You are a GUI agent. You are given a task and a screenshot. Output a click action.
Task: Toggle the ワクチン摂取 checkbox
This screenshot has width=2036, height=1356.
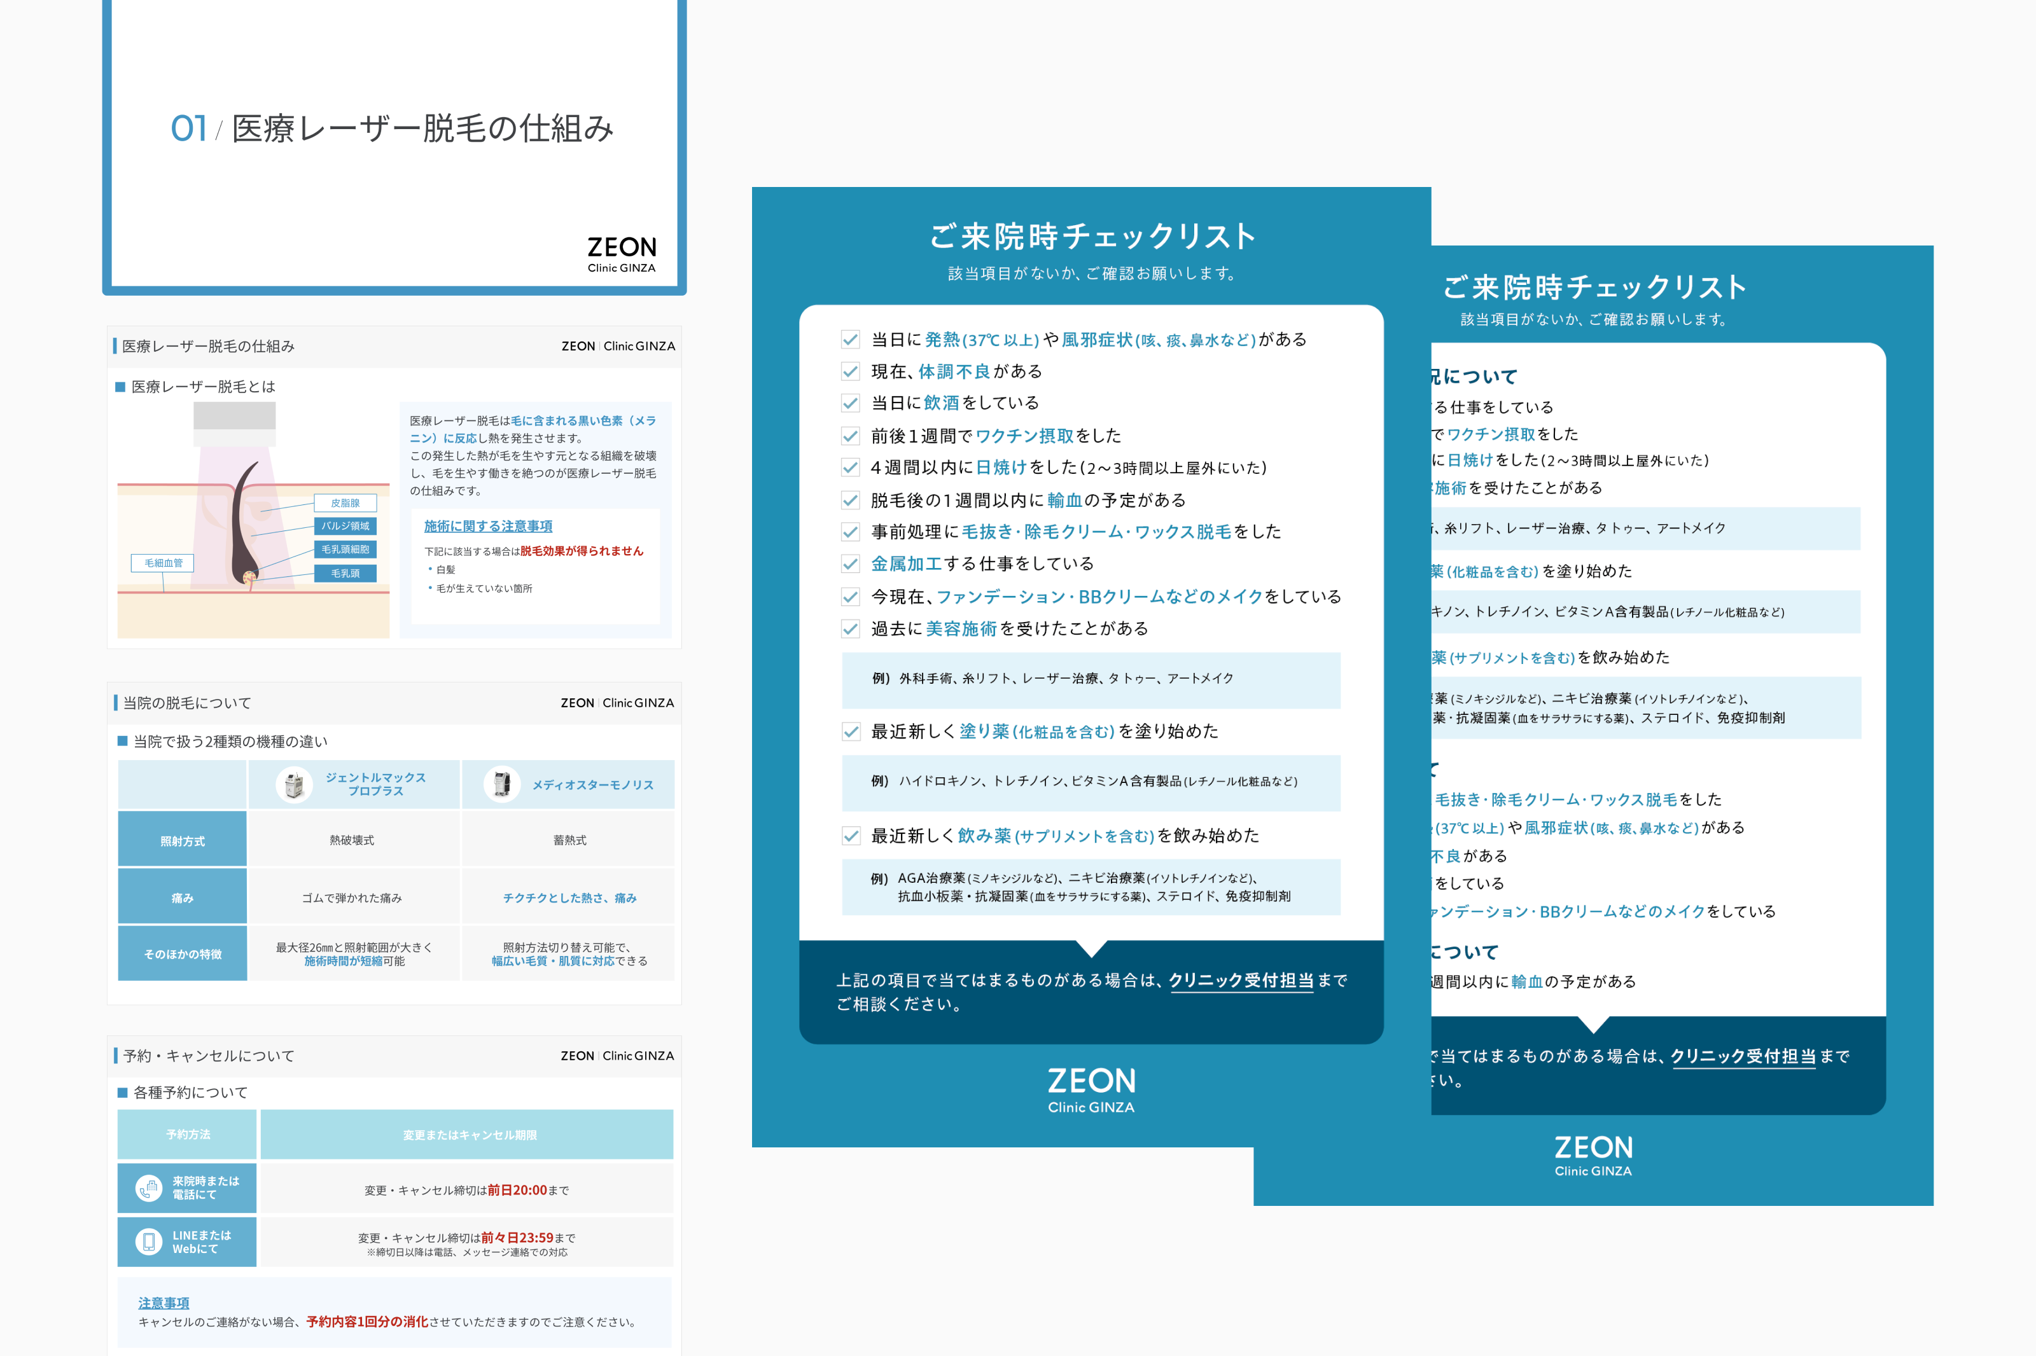click(x=850, y=436)
